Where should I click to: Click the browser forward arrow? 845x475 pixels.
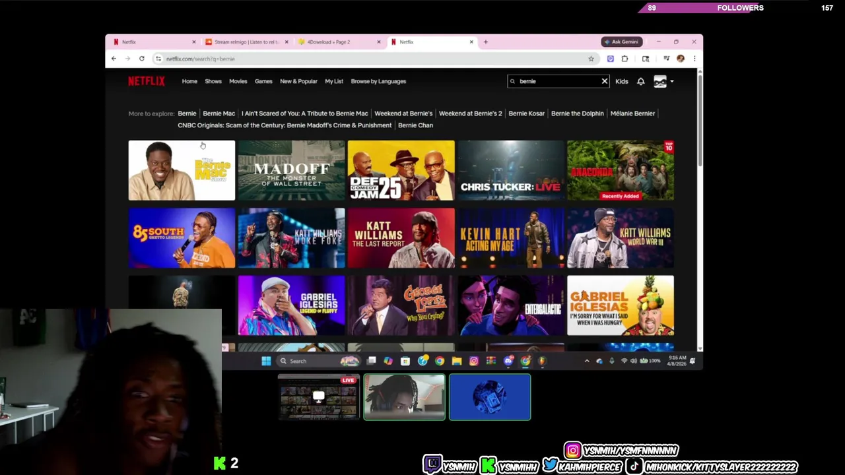click(x=127, y=59)
